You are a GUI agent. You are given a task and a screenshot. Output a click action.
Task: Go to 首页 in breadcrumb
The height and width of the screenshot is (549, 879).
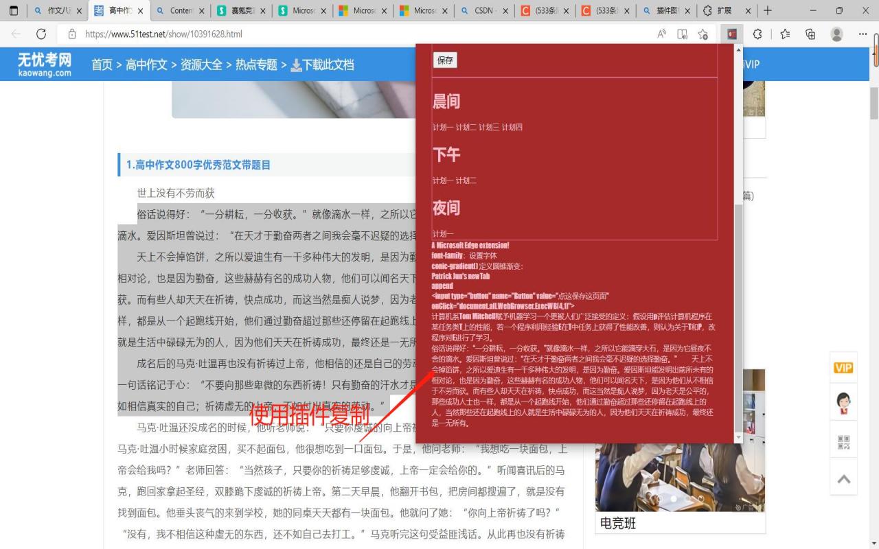point(102,65)
